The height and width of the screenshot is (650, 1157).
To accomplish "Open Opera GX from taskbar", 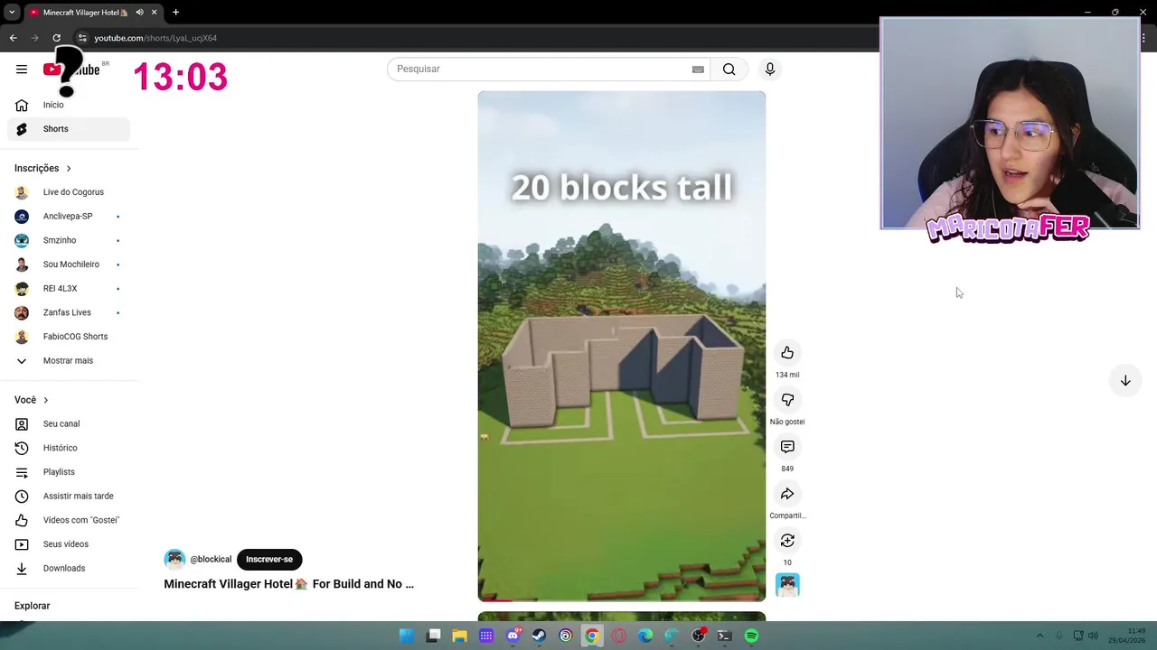I will (619, 636).
